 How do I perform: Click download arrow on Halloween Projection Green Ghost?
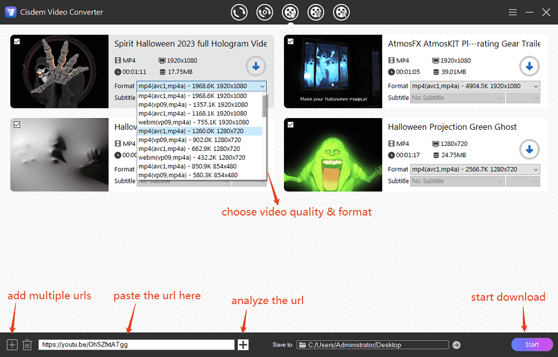tap(529, 149)
